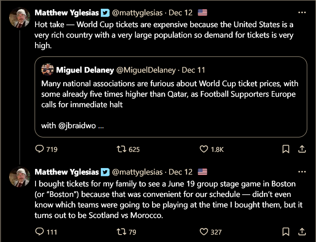Open the @mattyglesias handle on first tweet
This screenshot has width=316, height=242.
(x=137, y=12)
